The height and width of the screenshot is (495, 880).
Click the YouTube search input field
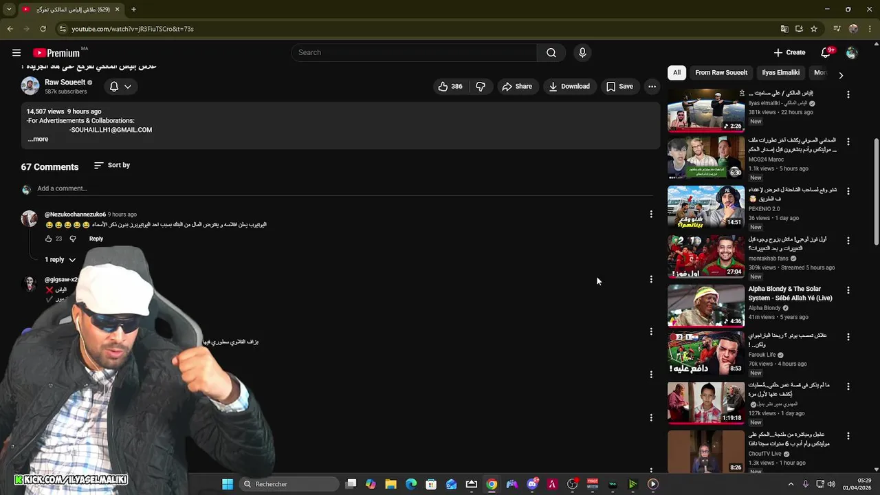click(415, 52)
